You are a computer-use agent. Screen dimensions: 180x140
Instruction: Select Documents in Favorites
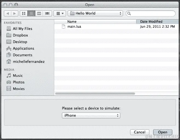click(x=22, y=55)
